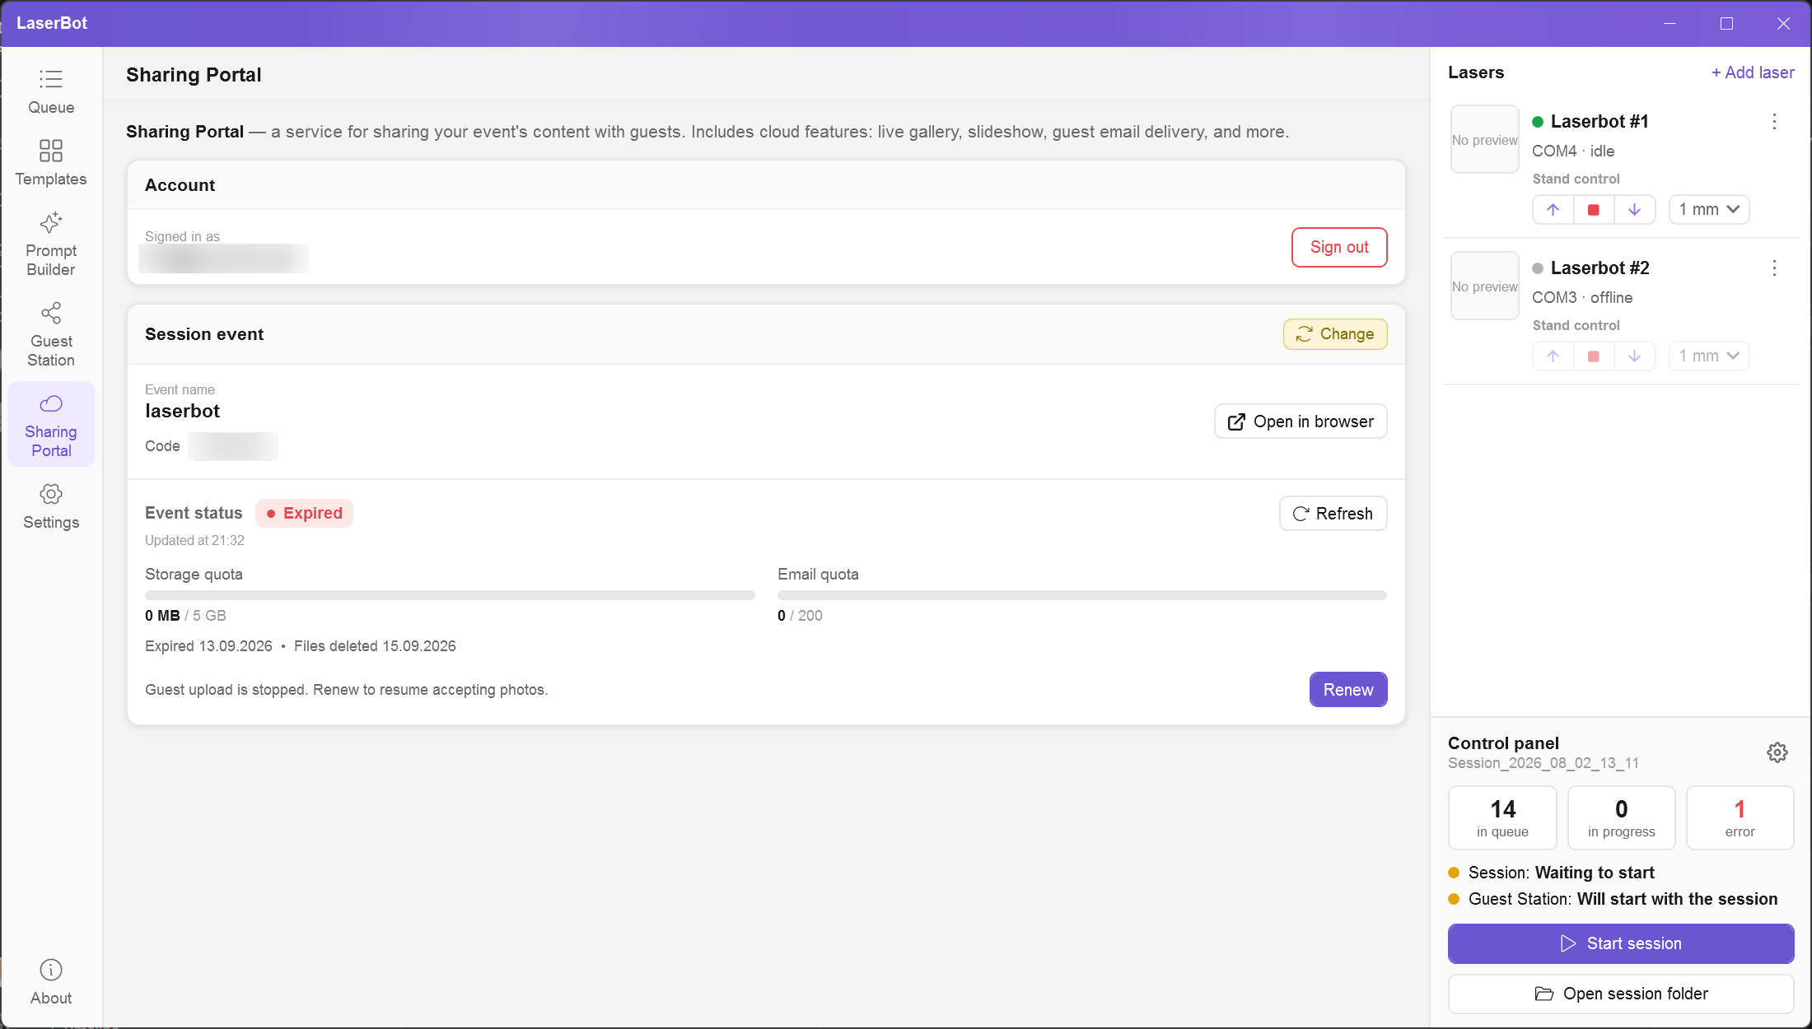Expand Laserbot #2 step size dropdown
Image resolution: width=1812 pixels, height=1029 pixels.
(1709, 356)
